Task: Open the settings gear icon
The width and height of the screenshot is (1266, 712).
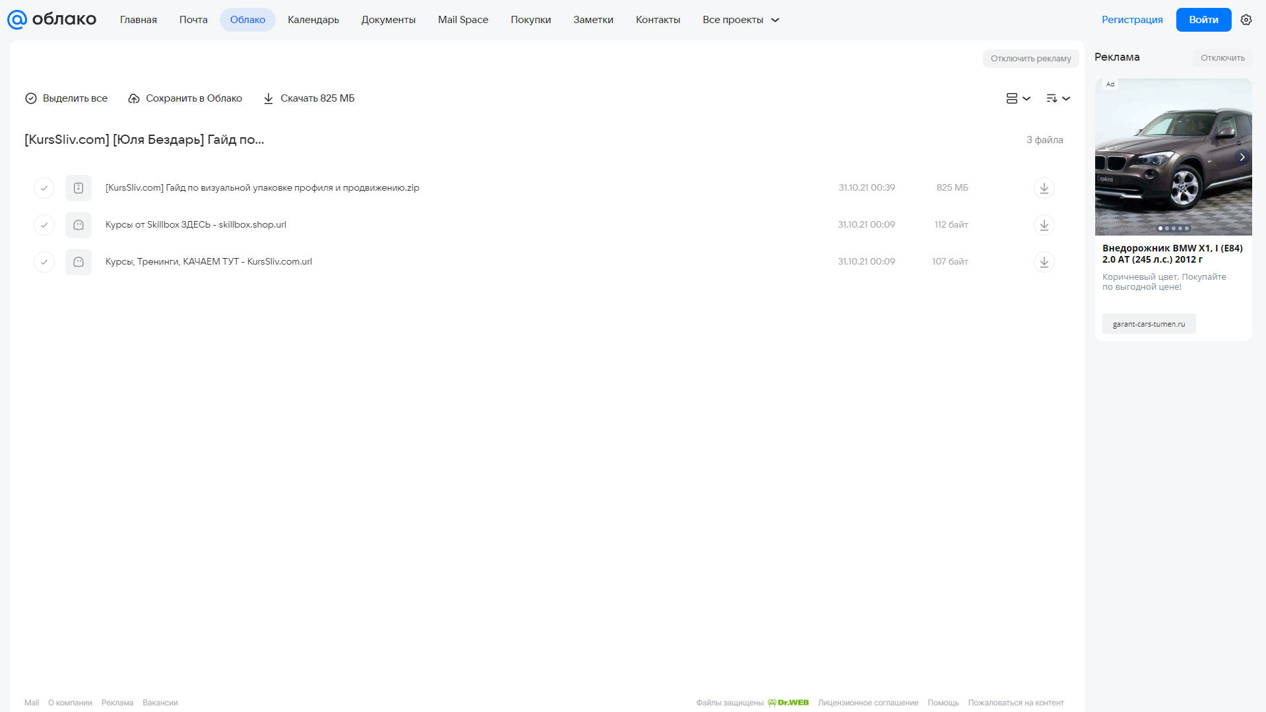Action: [x=1246, y=20]
